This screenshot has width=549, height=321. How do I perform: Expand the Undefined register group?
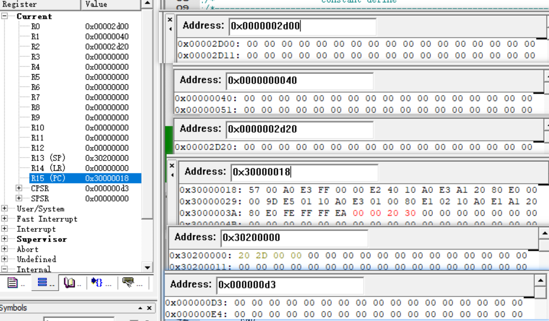4,259
